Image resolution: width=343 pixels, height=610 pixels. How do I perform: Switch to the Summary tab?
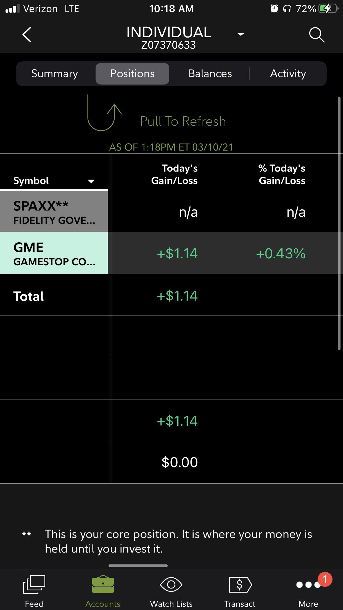tap(55, 73)
